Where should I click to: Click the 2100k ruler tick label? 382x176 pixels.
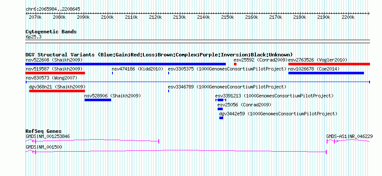tap(107, 18)
